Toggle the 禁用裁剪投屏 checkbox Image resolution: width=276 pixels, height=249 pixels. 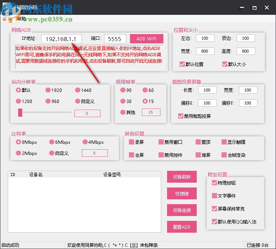[x=181, y=116]
